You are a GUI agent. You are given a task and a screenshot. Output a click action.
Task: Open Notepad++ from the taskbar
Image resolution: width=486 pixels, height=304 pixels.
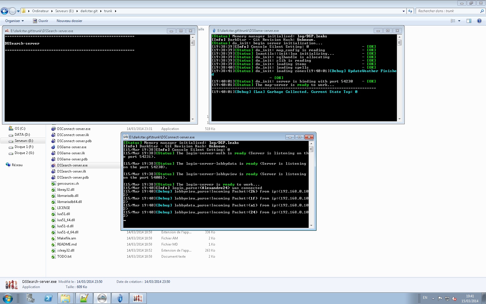pos(84,298)
